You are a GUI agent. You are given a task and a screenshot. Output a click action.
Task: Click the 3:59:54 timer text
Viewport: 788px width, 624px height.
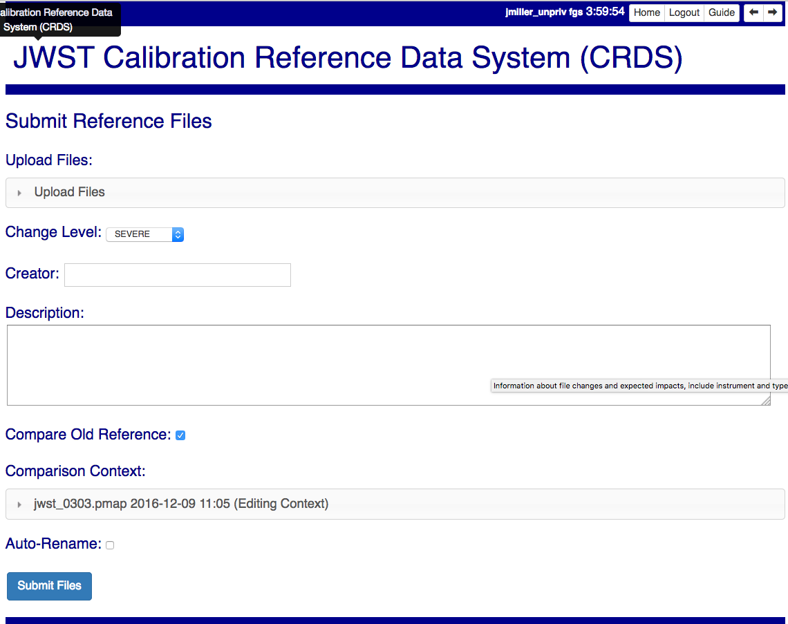pos(605,12)
